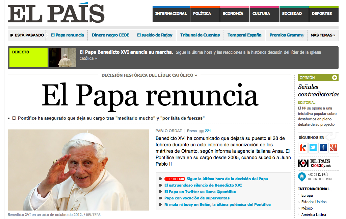Click the green DIRECTO label box
Viewport: 346px width, 219px height.
(x=28, y=57)
